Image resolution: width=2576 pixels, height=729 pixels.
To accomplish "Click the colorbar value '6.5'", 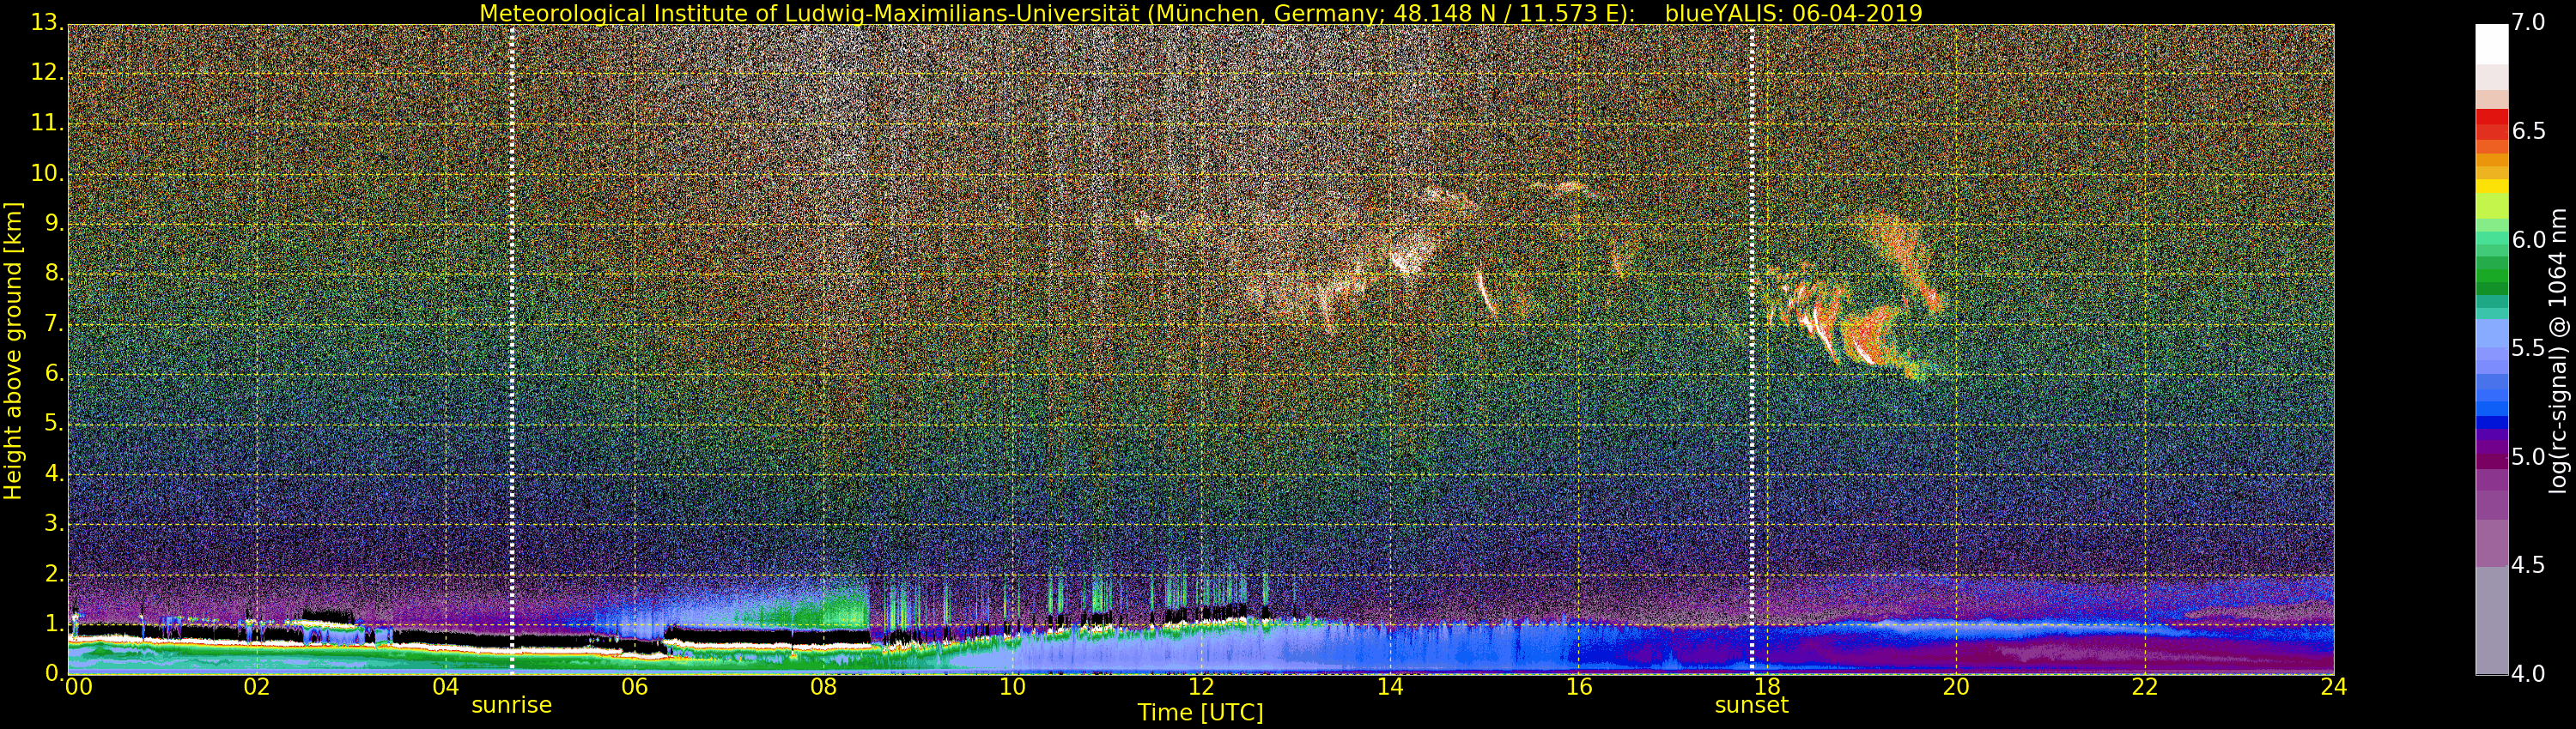I will 2528,132.
